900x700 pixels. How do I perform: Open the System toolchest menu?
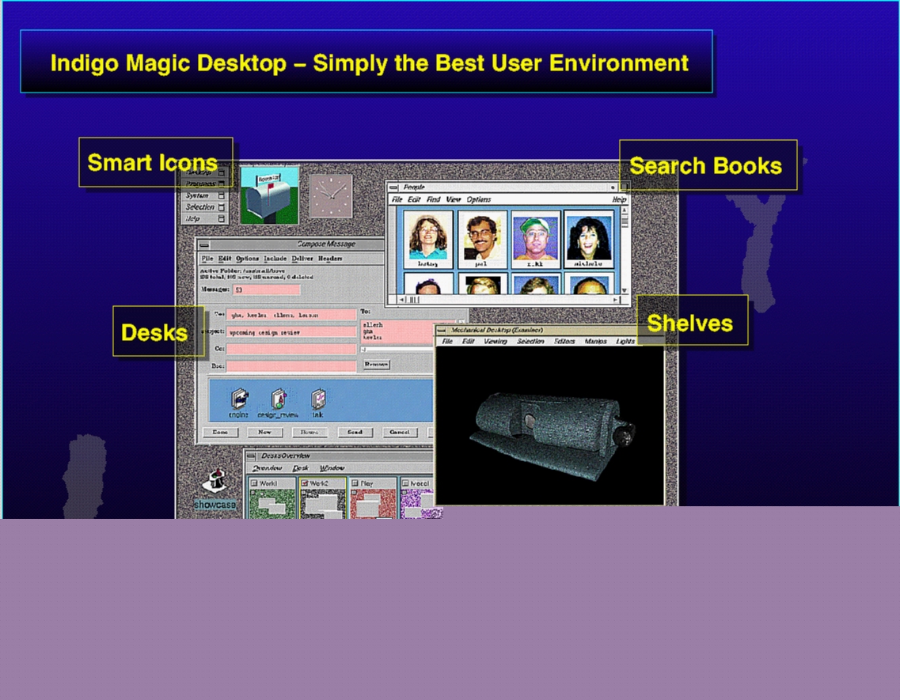click(x=205, y=195)
